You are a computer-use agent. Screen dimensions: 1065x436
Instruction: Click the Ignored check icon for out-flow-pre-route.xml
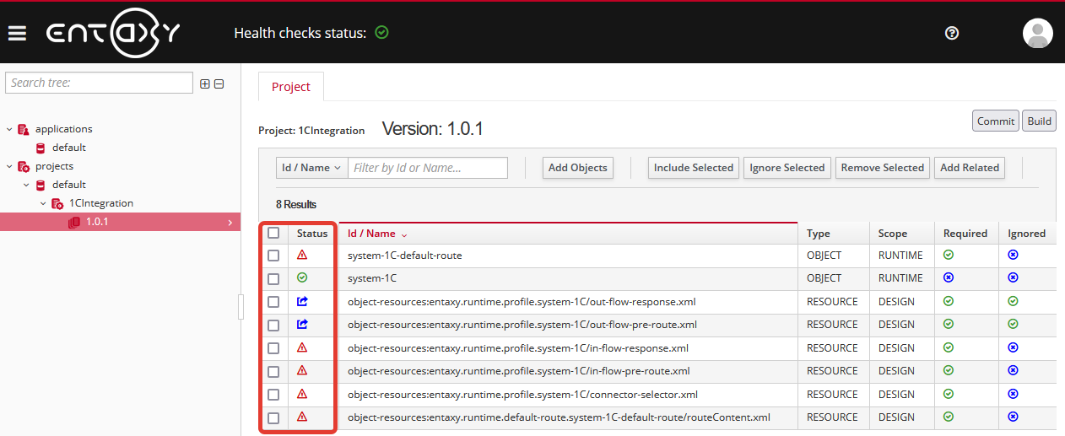(1014, 324)
